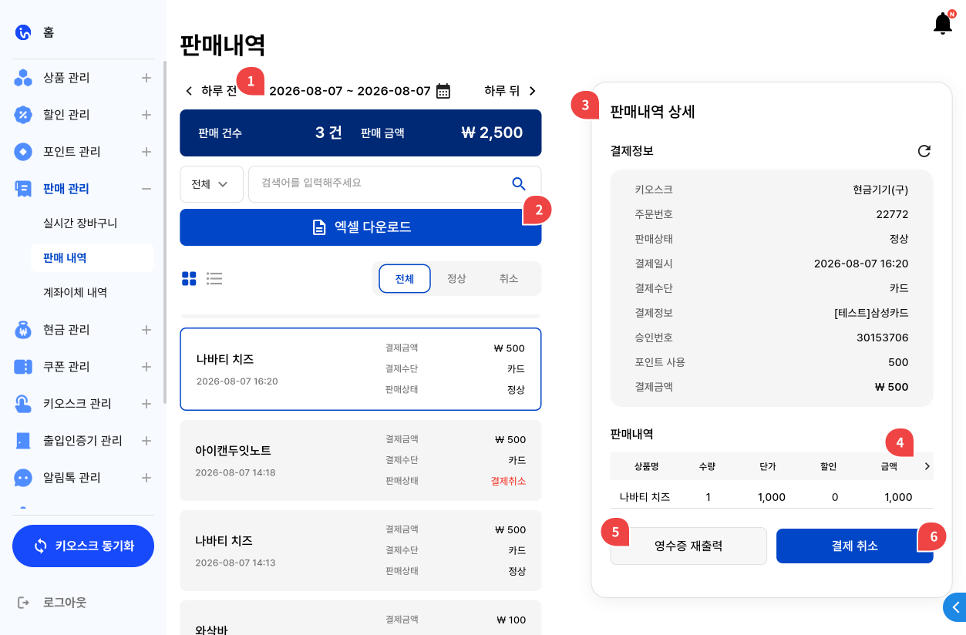Open the calendar date picker icon
The height and width of the screenshot is (635, 966).
click(443, 91)
